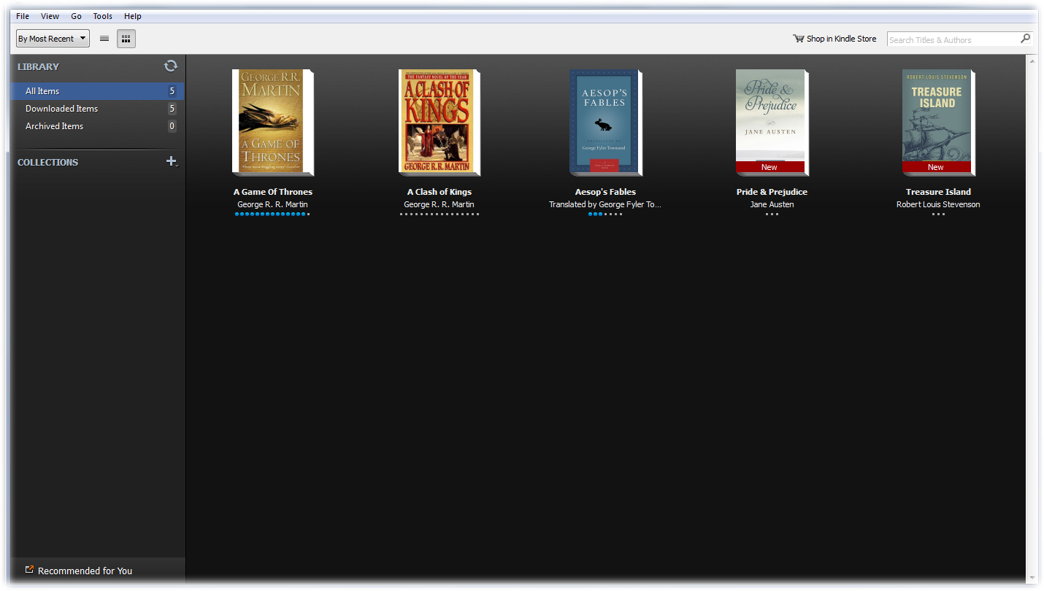Click author Robert Louis Stevenson text

(x=938, y=204)
